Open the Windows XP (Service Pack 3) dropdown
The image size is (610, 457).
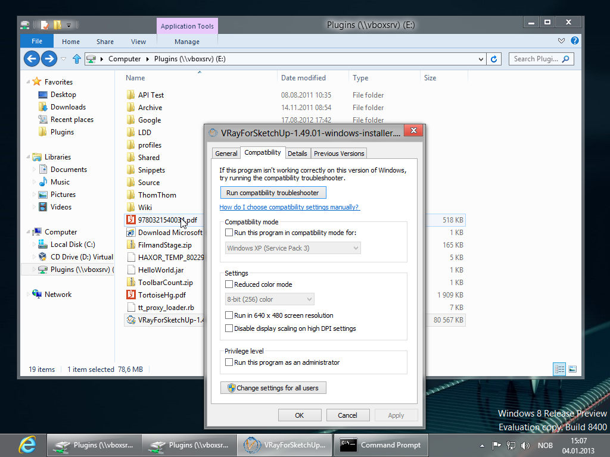pyautogui.click(x=293, y=248)
